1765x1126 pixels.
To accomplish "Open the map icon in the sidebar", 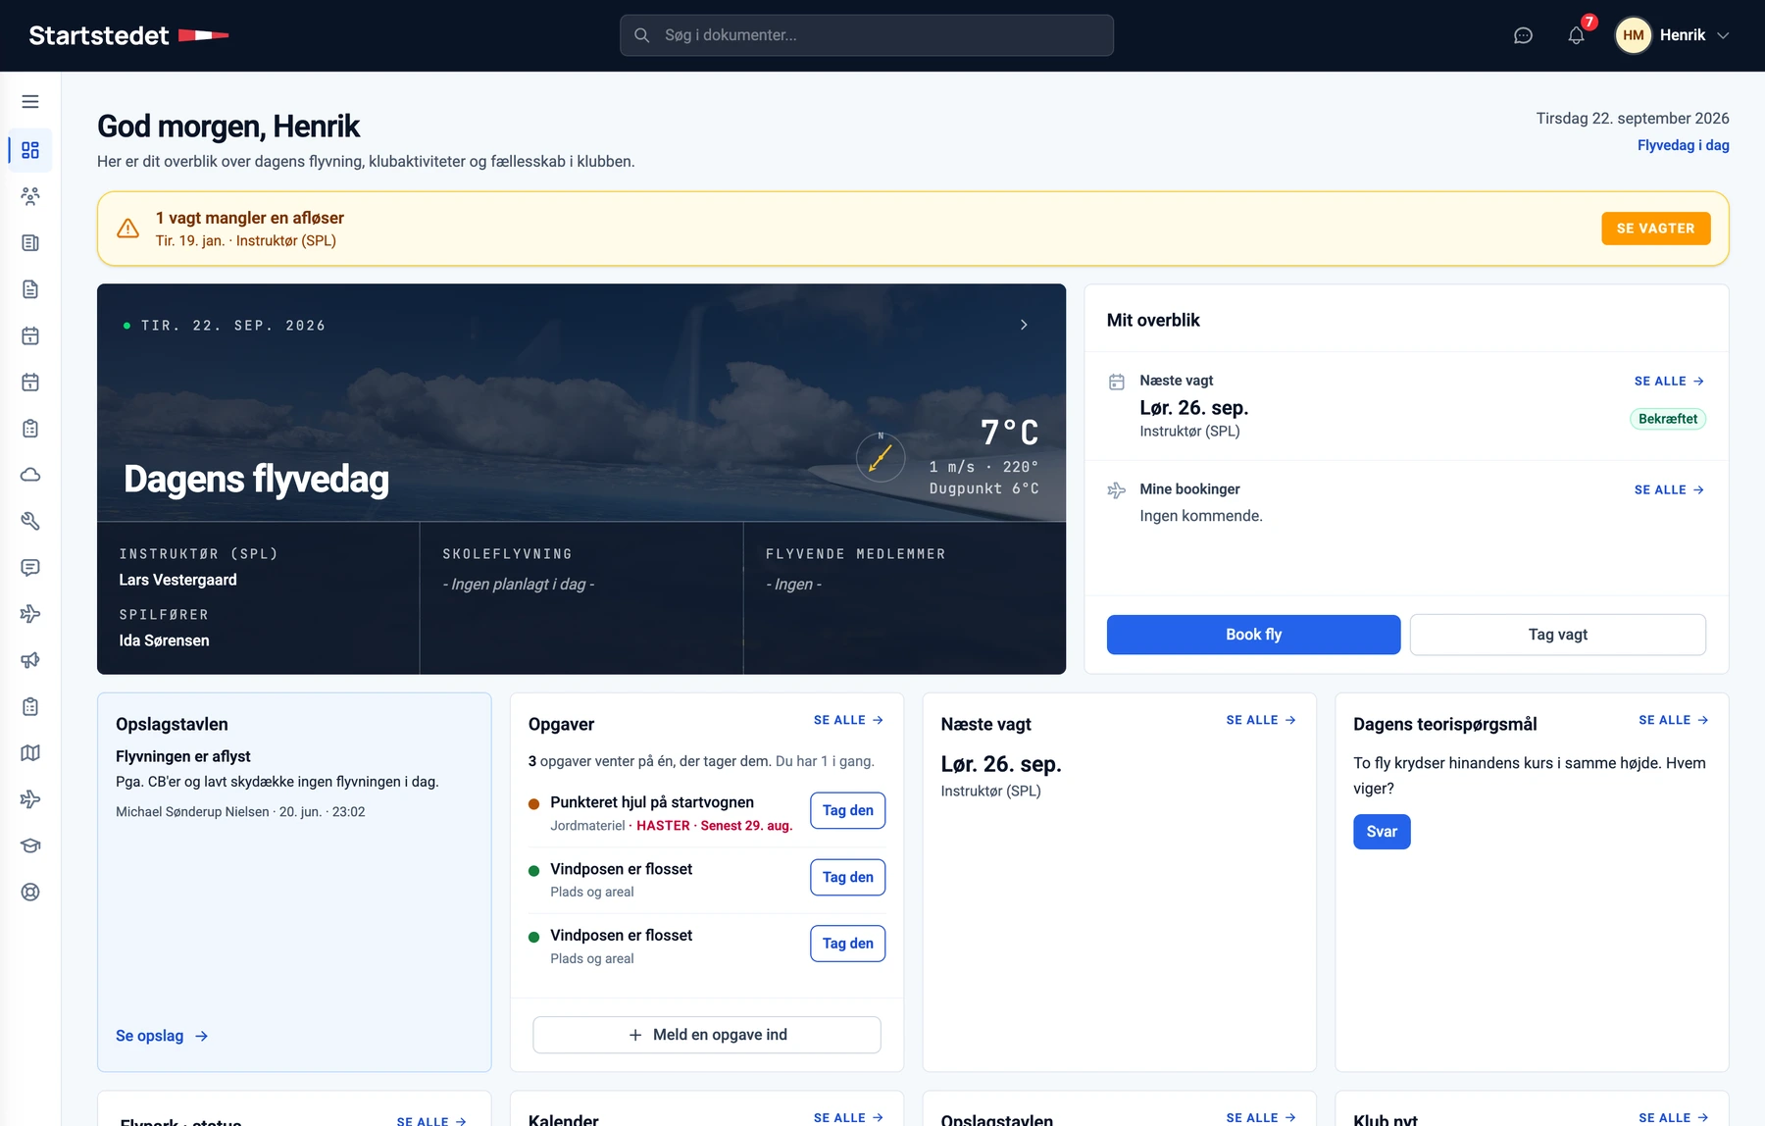I will tap(30, 753).
